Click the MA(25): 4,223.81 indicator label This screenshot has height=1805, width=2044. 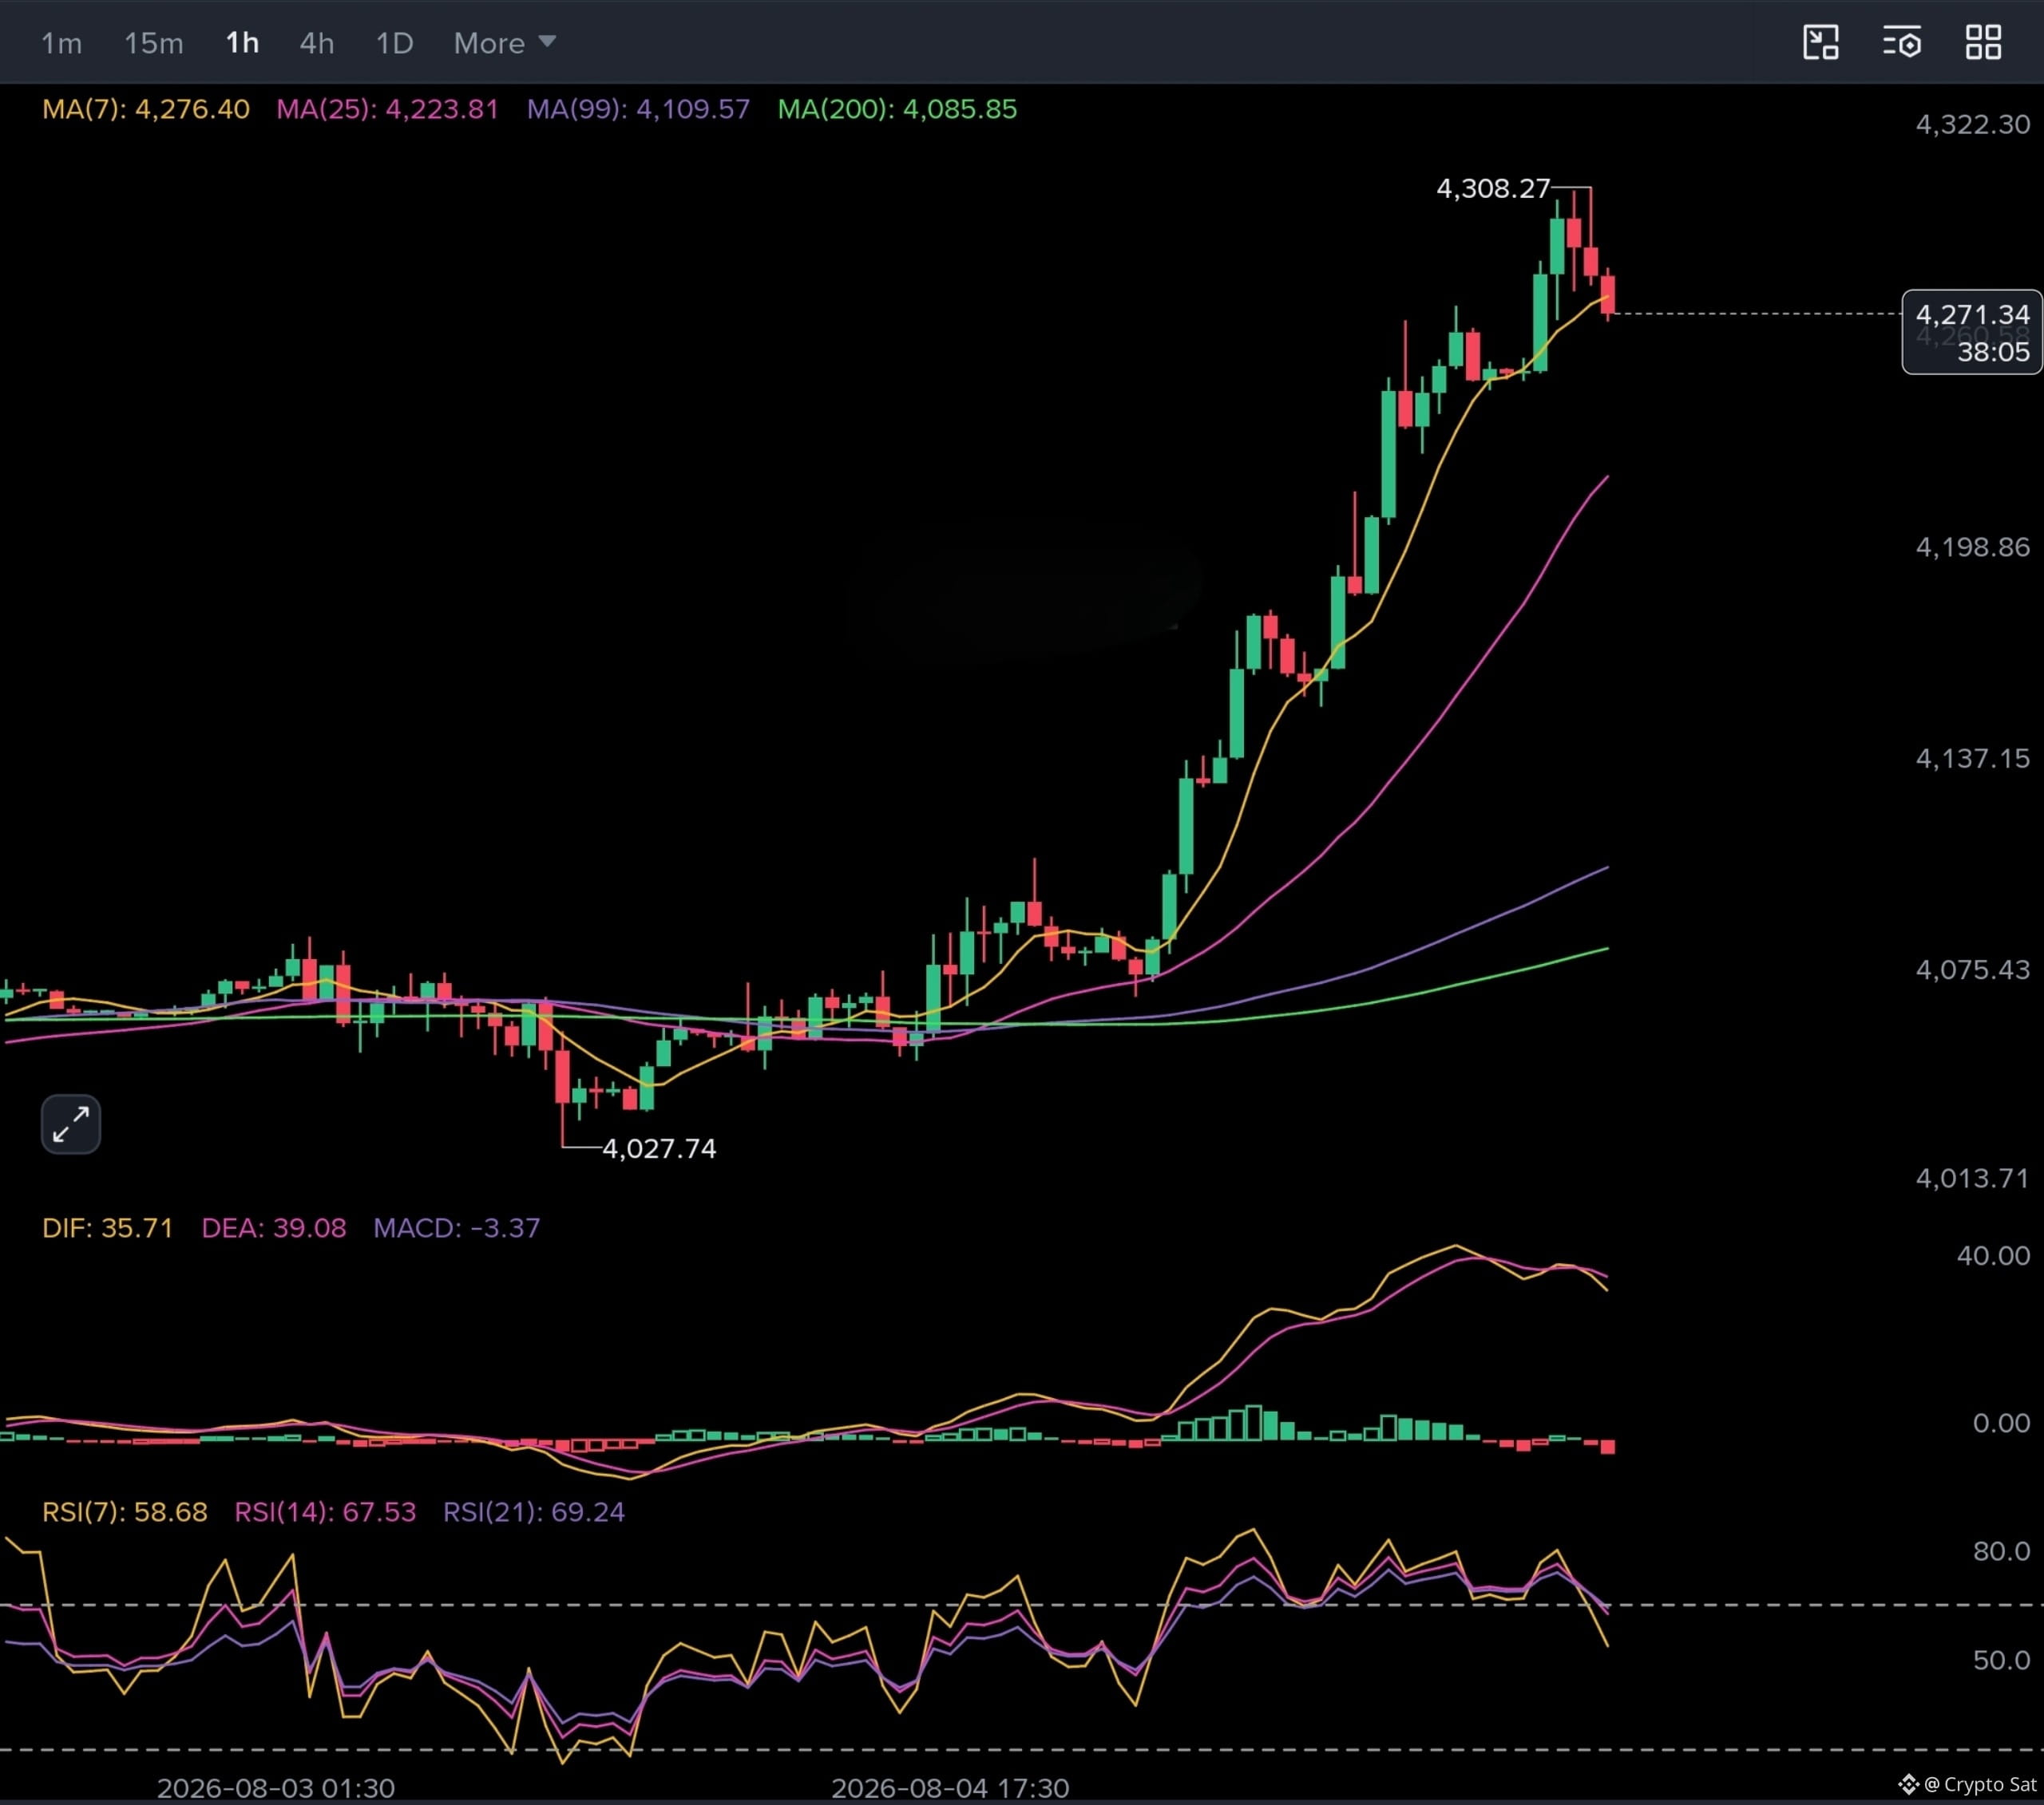(387, 109)
